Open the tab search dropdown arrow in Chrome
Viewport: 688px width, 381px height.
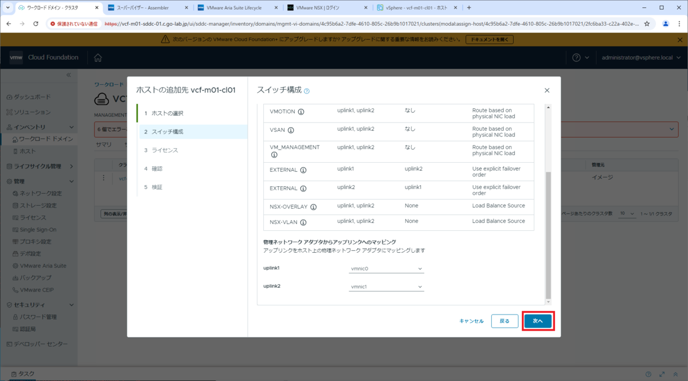(x=7, y=8)
